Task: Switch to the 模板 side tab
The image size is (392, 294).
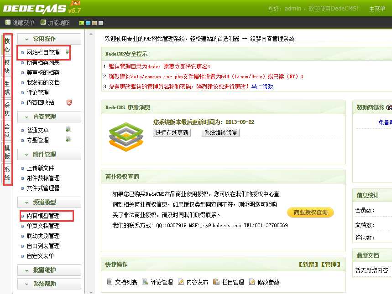Action: (x=7, y=152)
